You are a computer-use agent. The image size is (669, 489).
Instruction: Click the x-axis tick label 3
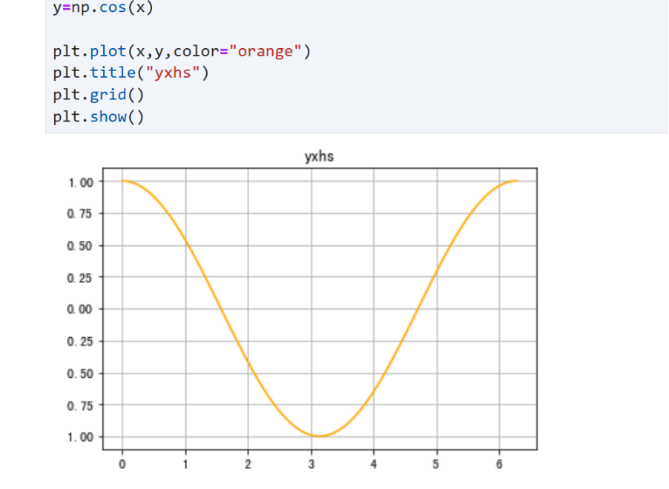click(312, 465)
